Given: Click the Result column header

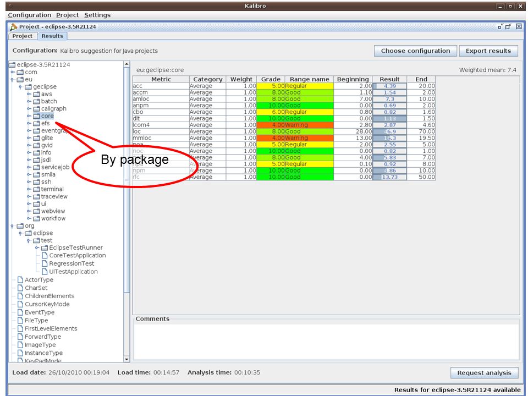Looking at the screenshot, I should point(389,79).
